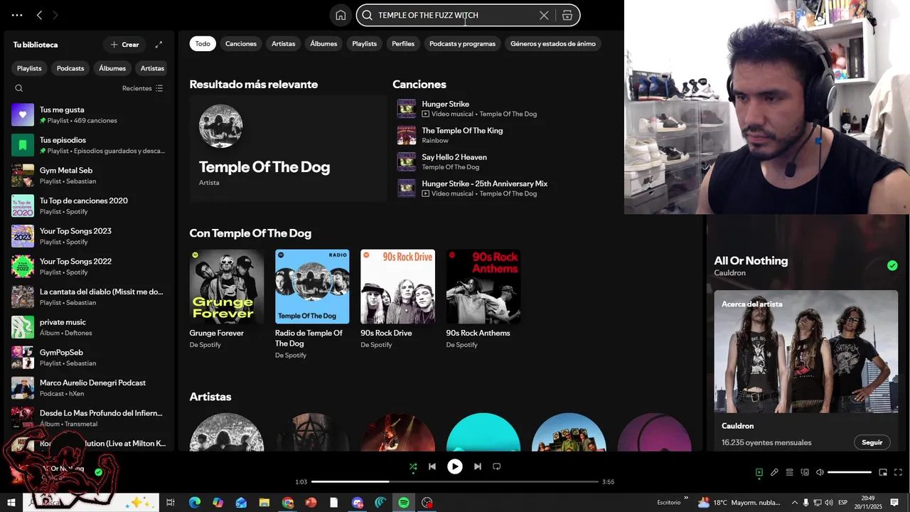Seek on the song progress bar
The image size is (910, 512).
[x=455, y=482]
